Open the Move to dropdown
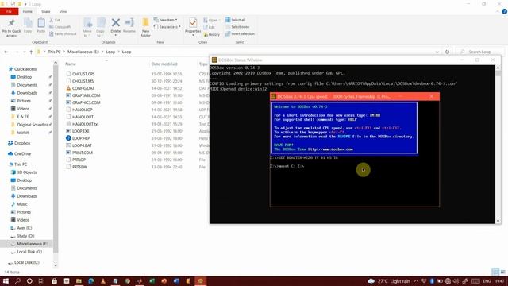The height and width of the screenshot is (286, 508). coord(87,27)
